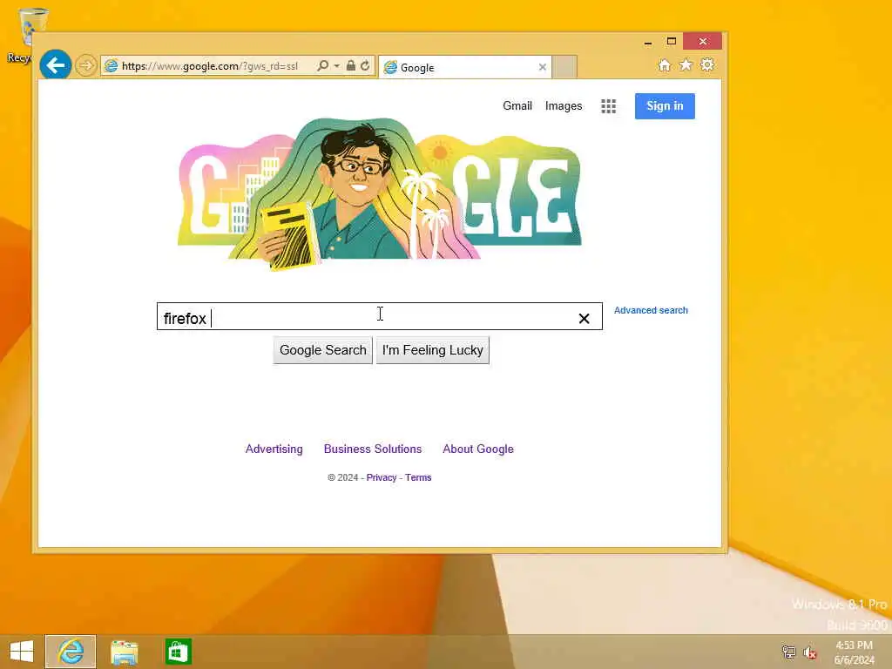Screen dimensions: 892x669
Task: Click the Sign in button
Action: tap(665, 105)
